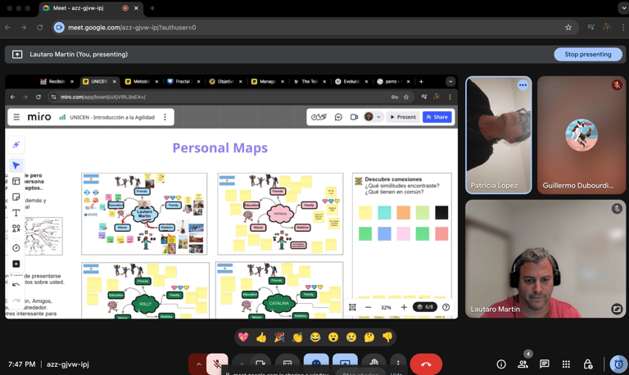This screenshot has width=629, height=375.
Task: Expand video settings arrow beside camera
Action: pos(242,364)
